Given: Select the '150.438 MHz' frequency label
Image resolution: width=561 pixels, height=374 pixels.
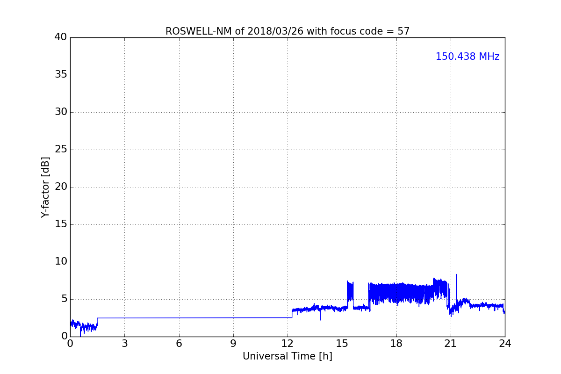Looking at the screenshot, I should pyautogui.click(x=467, y=57).
